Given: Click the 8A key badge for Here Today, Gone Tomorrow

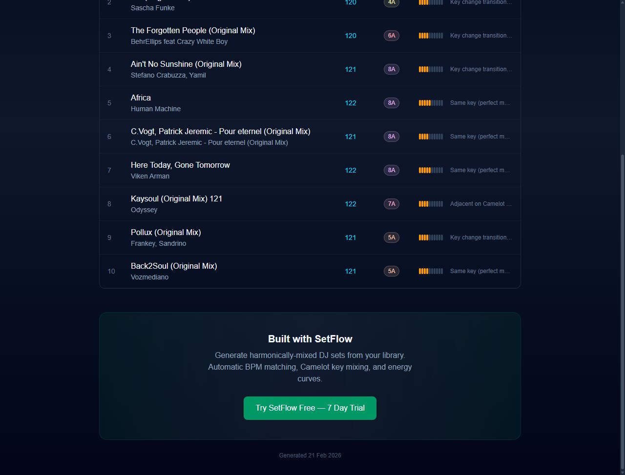Looking at the screenshot, I should click(x=392, y=170).
